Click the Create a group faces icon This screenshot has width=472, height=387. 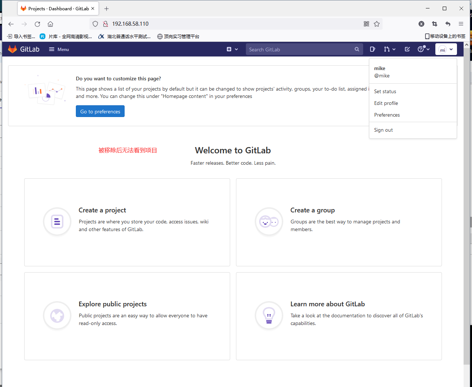(x=269, y=222)
